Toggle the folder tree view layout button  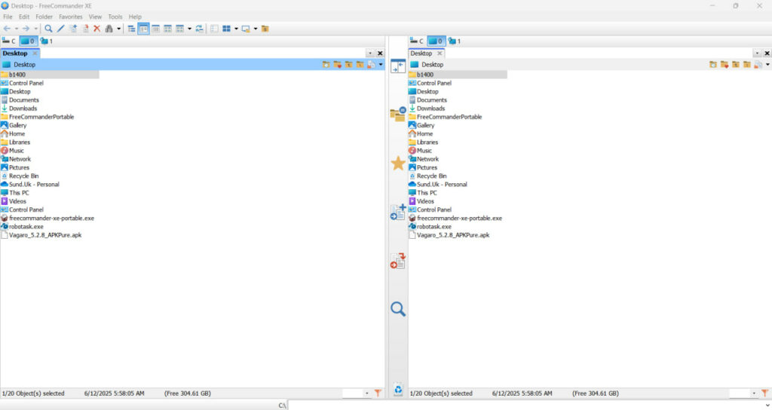point(131,29)
